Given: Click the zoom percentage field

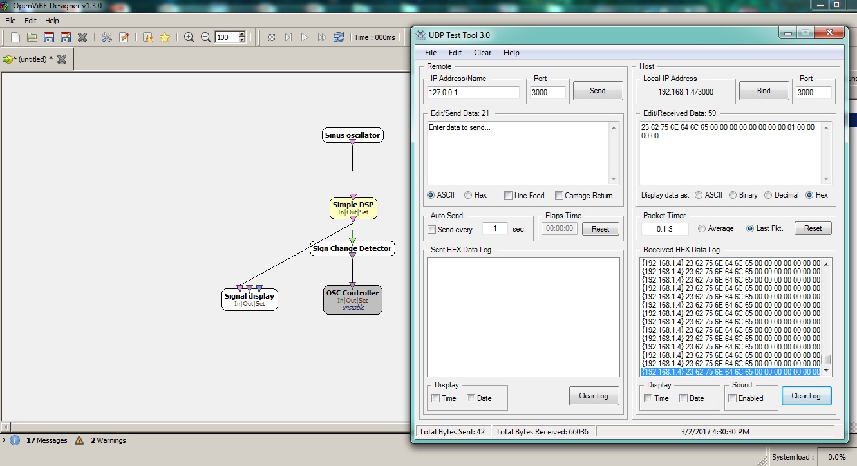Looking at the screenshot, I should click(x=227, y=37).
